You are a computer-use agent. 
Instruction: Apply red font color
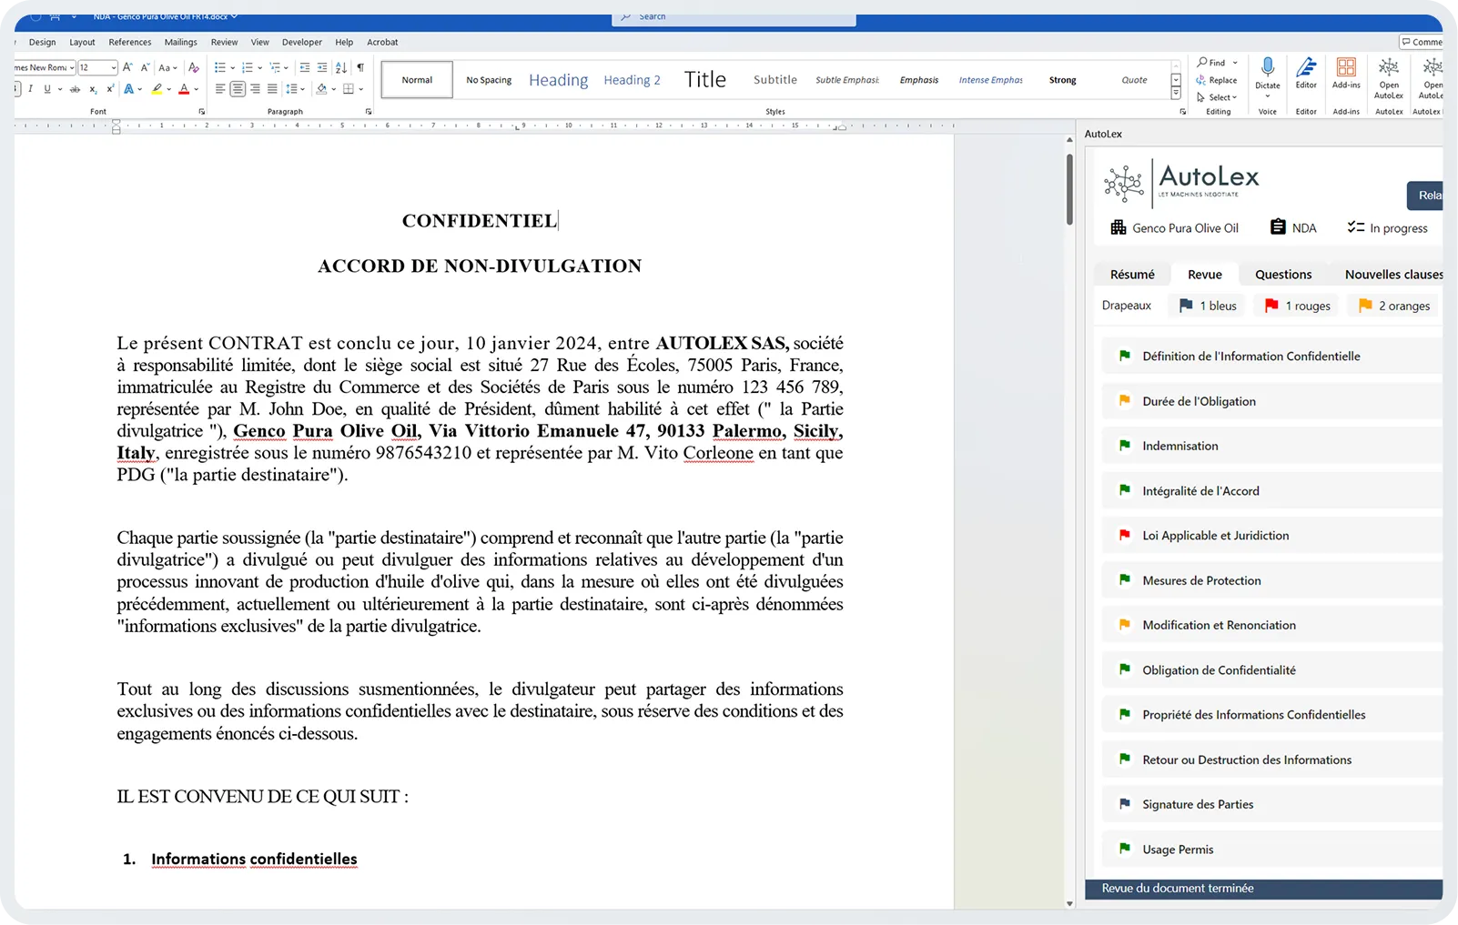pos(184,89)
